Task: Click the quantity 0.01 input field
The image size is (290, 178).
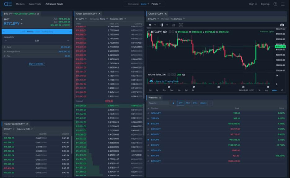Action: (x=37, y=41)
